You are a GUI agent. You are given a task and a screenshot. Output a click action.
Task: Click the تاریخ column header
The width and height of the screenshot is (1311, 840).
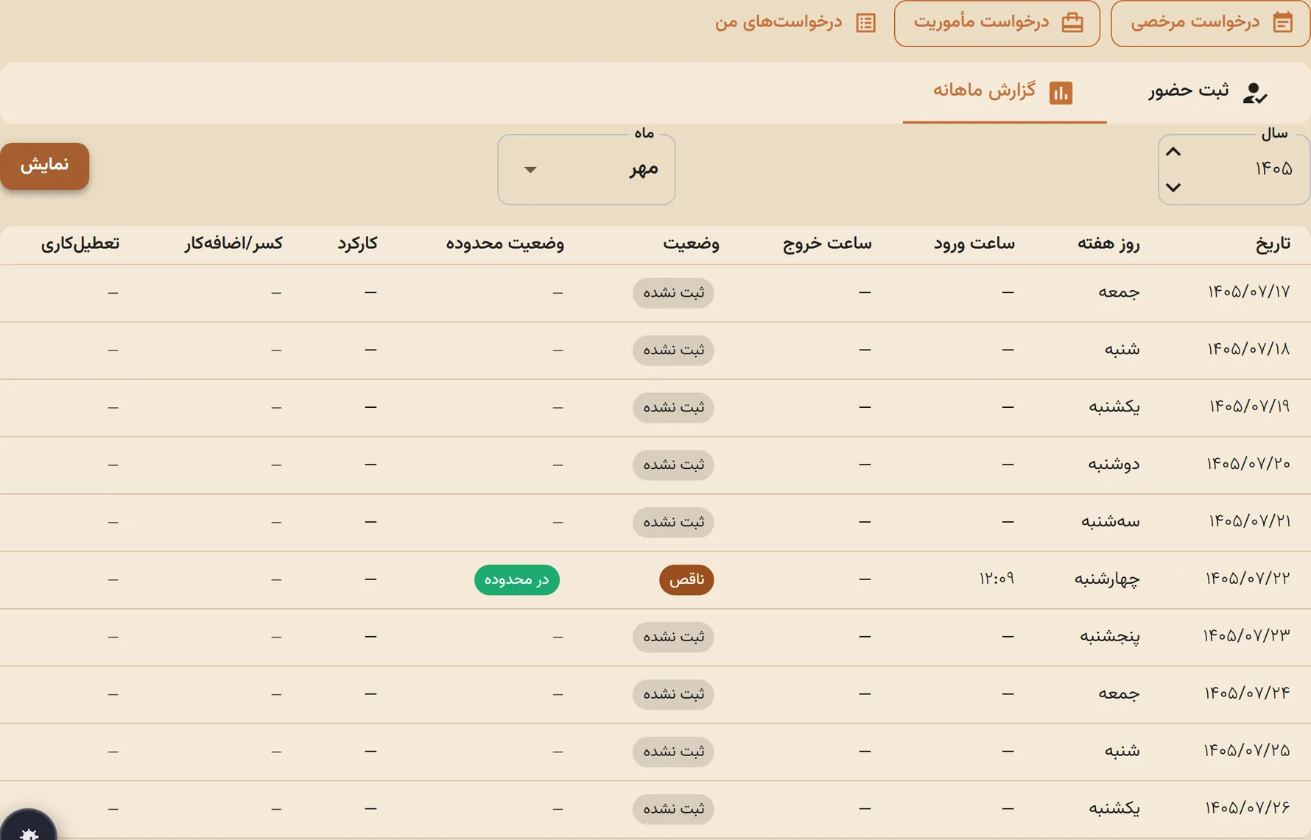pyautogui.click(x=1273, y=244)
